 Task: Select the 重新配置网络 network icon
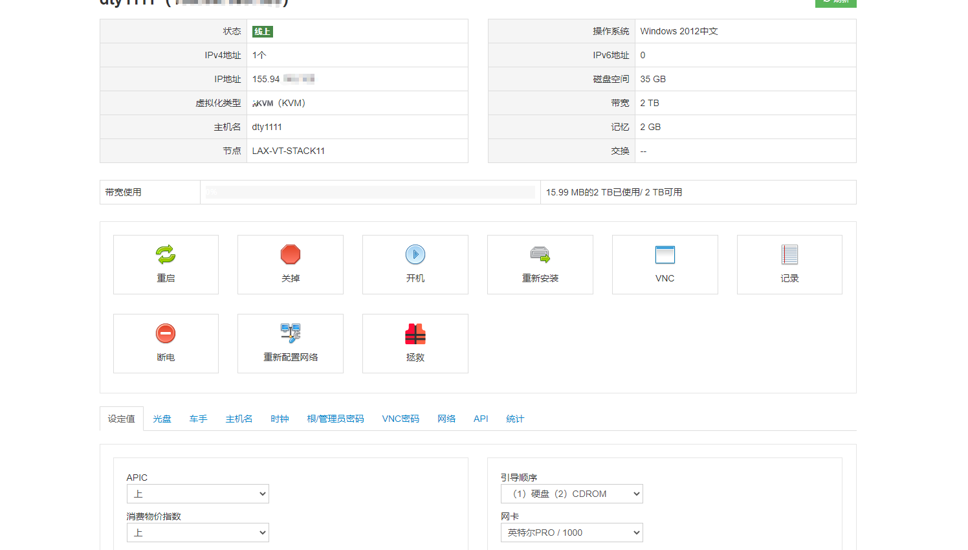click(291, 333)
